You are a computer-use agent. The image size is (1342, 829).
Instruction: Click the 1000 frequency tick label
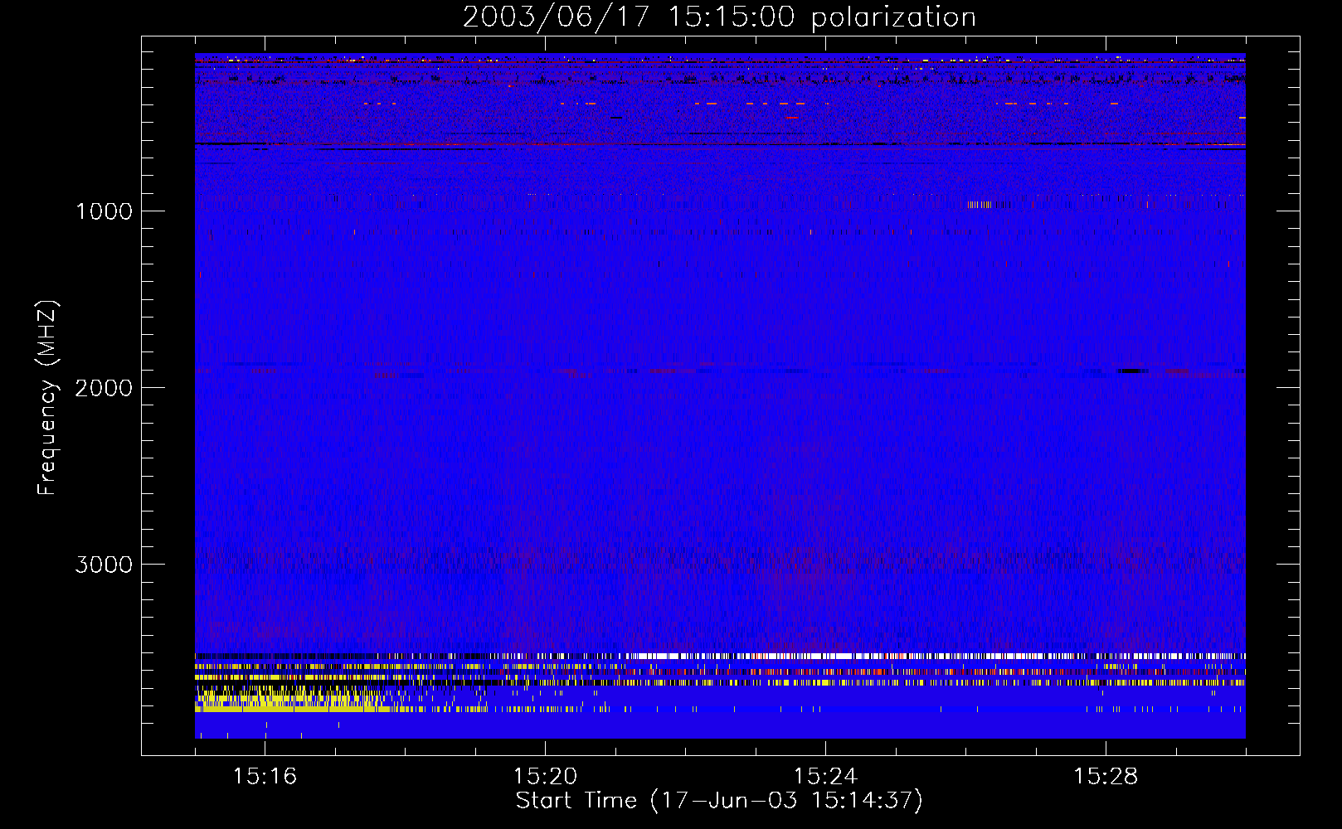coord(104,211)
